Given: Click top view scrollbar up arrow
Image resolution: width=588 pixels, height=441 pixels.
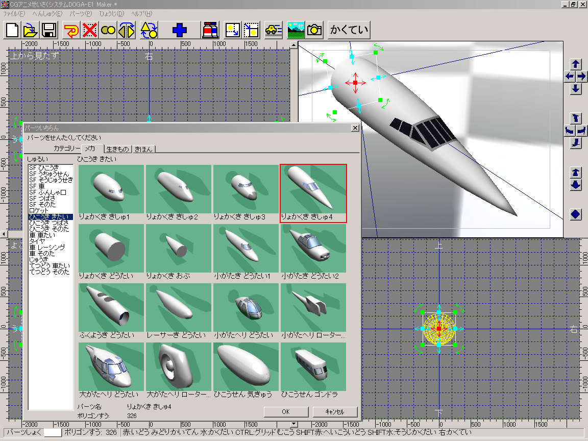Looking at the screenshot, I should click(293, 45).
